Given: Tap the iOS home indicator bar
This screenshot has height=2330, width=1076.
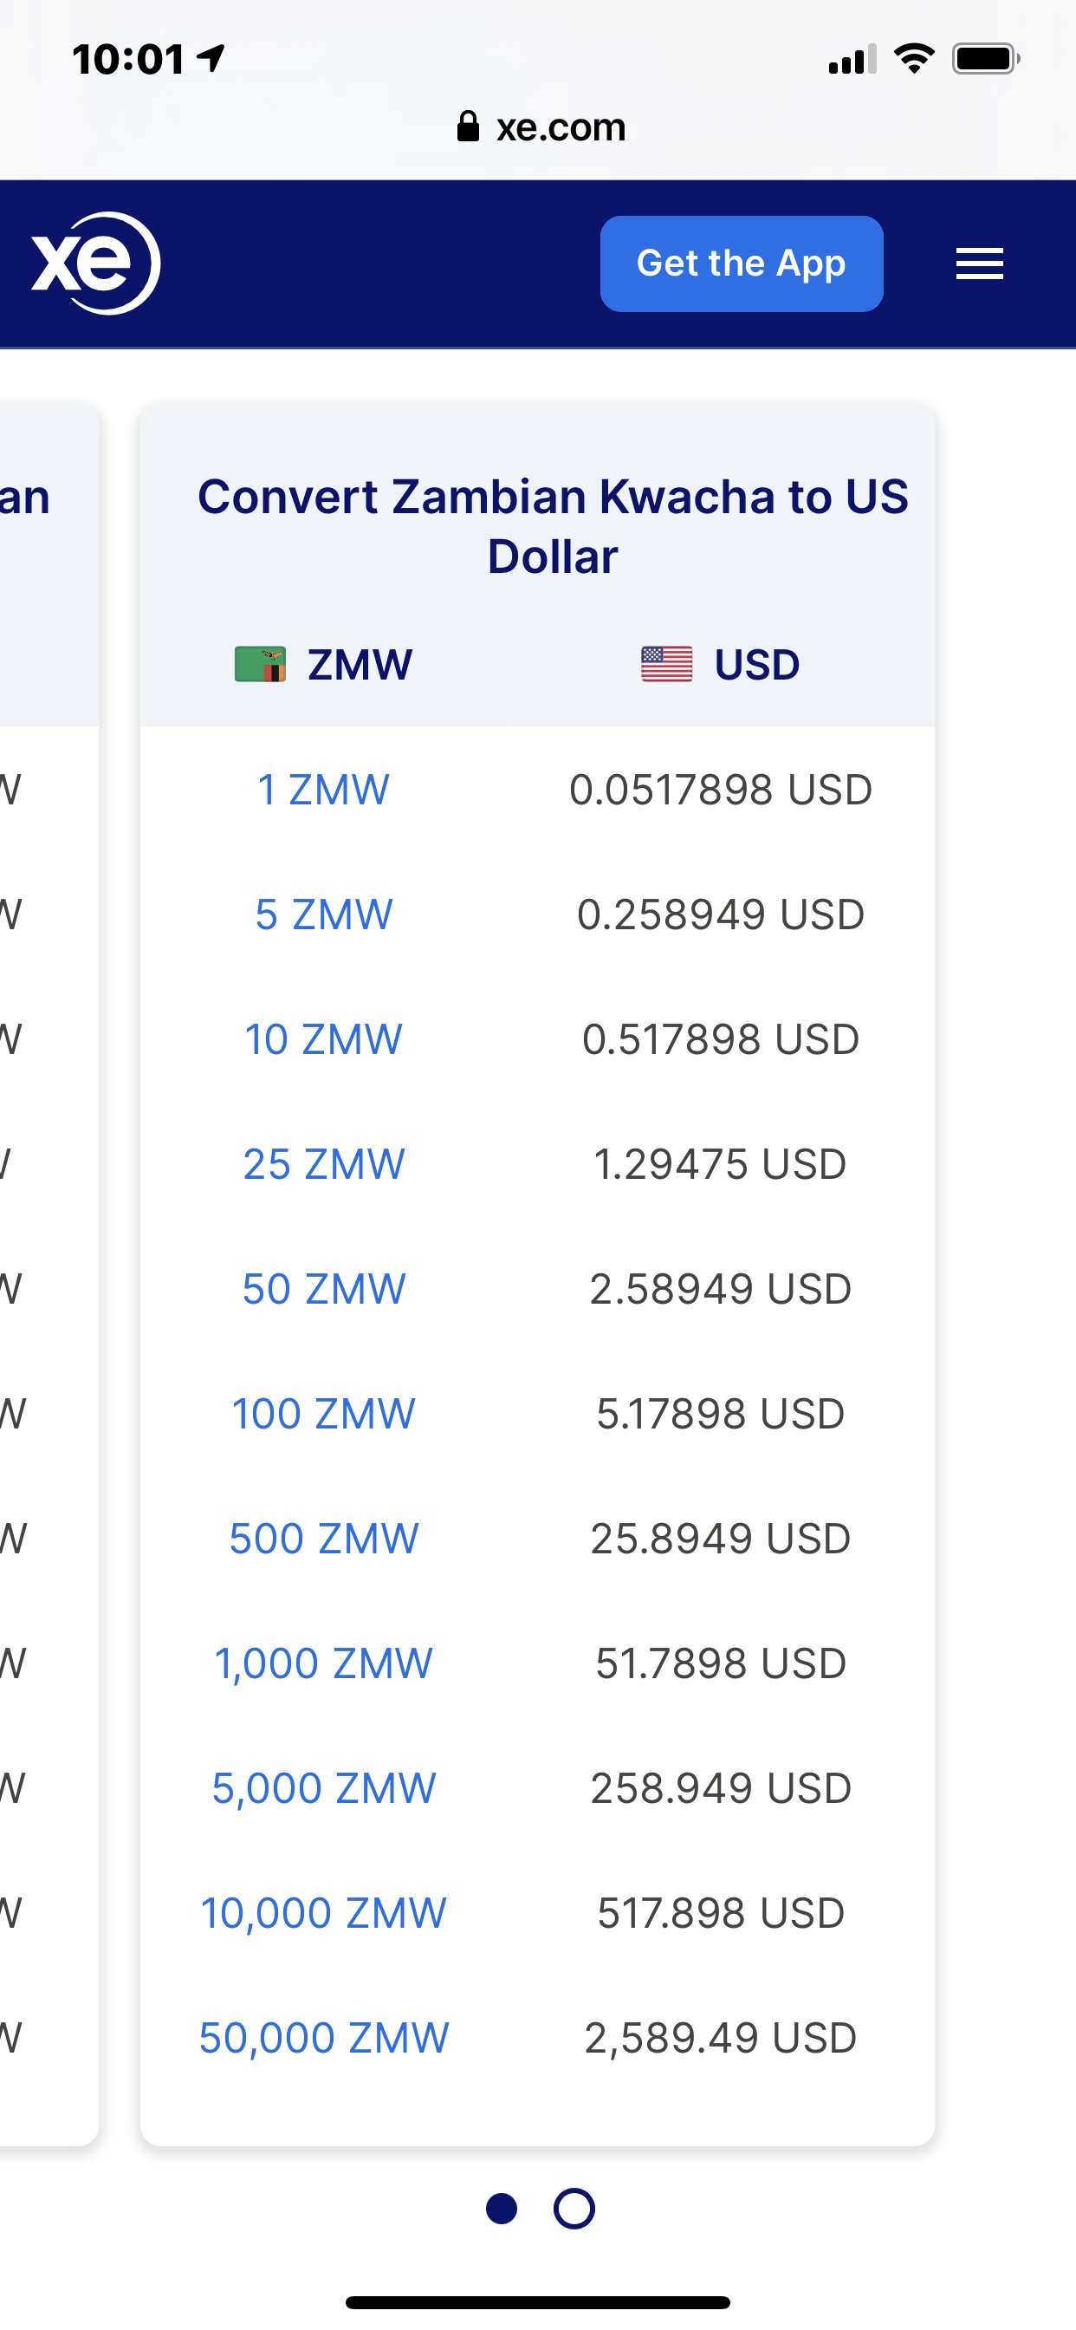Looking at the screenshot, I should 538,2301.
